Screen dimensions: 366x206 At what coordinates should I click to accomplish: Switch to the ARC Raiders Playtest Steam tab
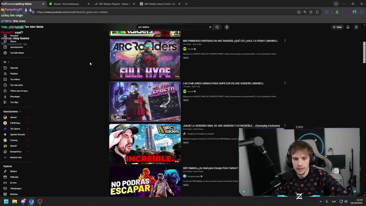(x=114, y=4)
